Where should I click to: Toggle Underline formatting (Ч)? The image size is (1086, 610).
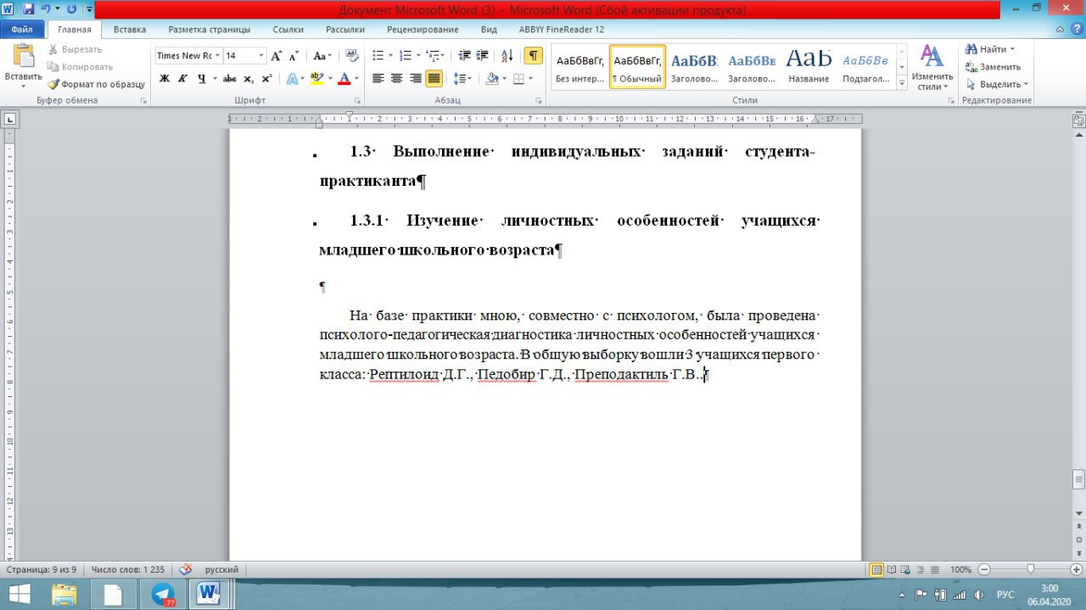pyautogui.click(x=201, y=79)
